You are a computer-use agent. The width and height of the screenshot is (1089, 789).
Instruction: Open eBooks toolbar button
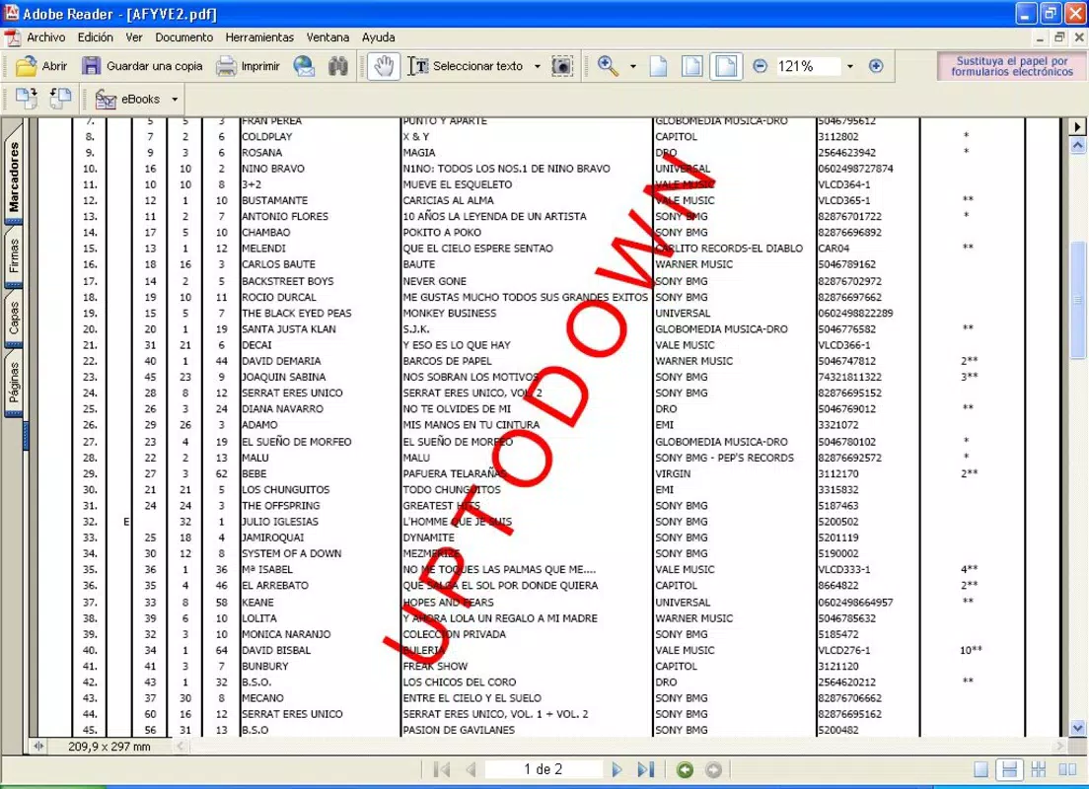click(x=127, y=100)
